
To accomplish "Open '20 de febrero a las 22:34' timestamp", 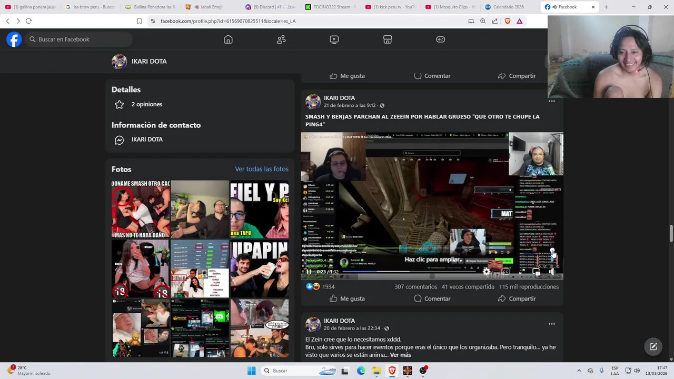I will click(x=352, y=328).
